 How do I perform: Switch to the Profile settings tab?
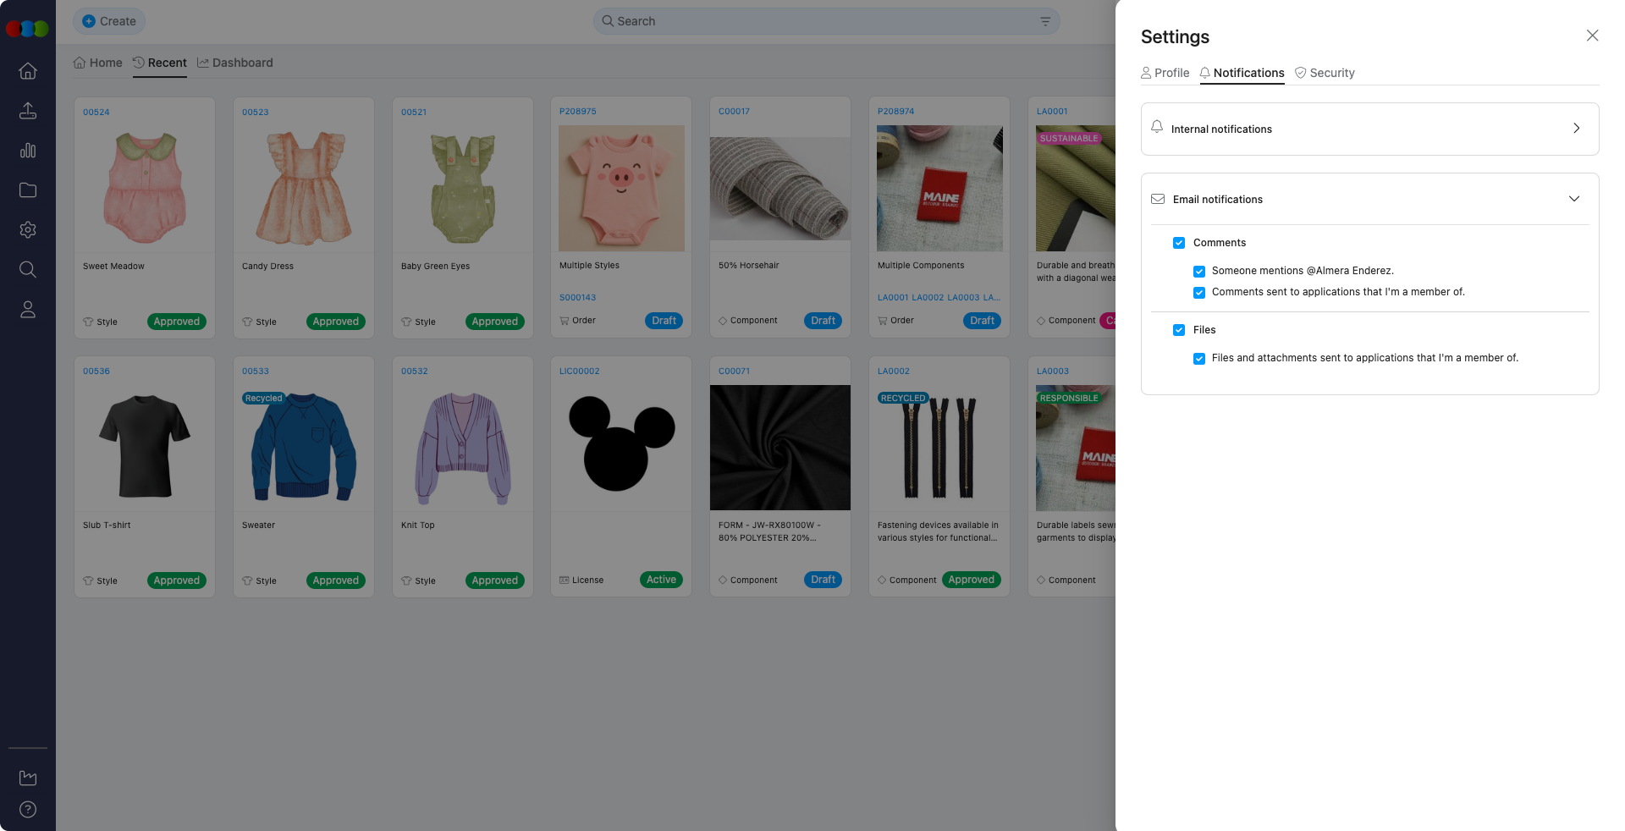pyautogui.click(x=1165, y=73)
